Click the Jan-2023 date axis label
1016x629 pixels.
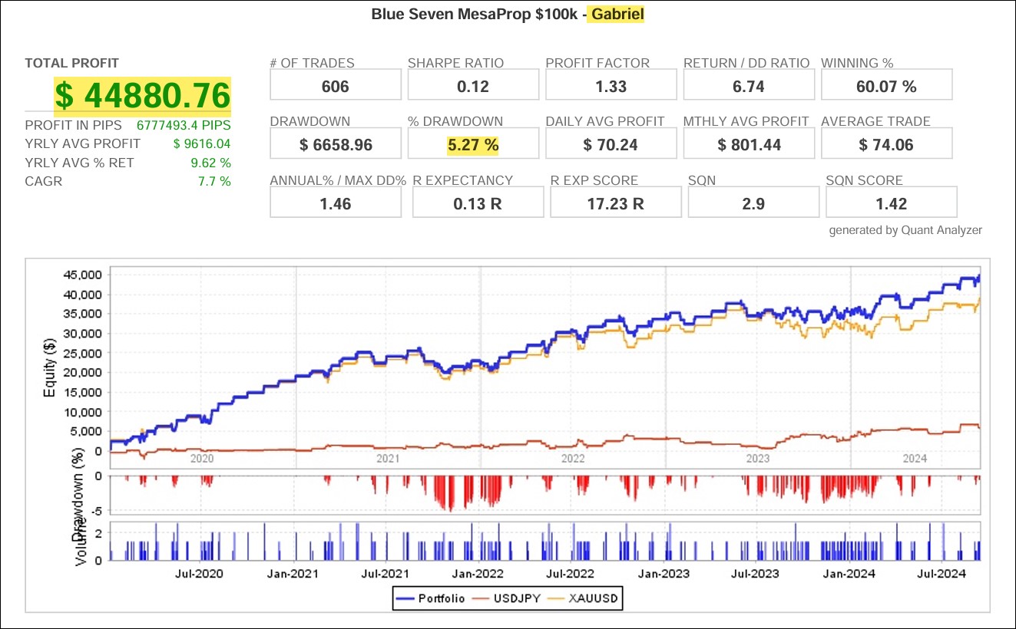tap(665, 573)
